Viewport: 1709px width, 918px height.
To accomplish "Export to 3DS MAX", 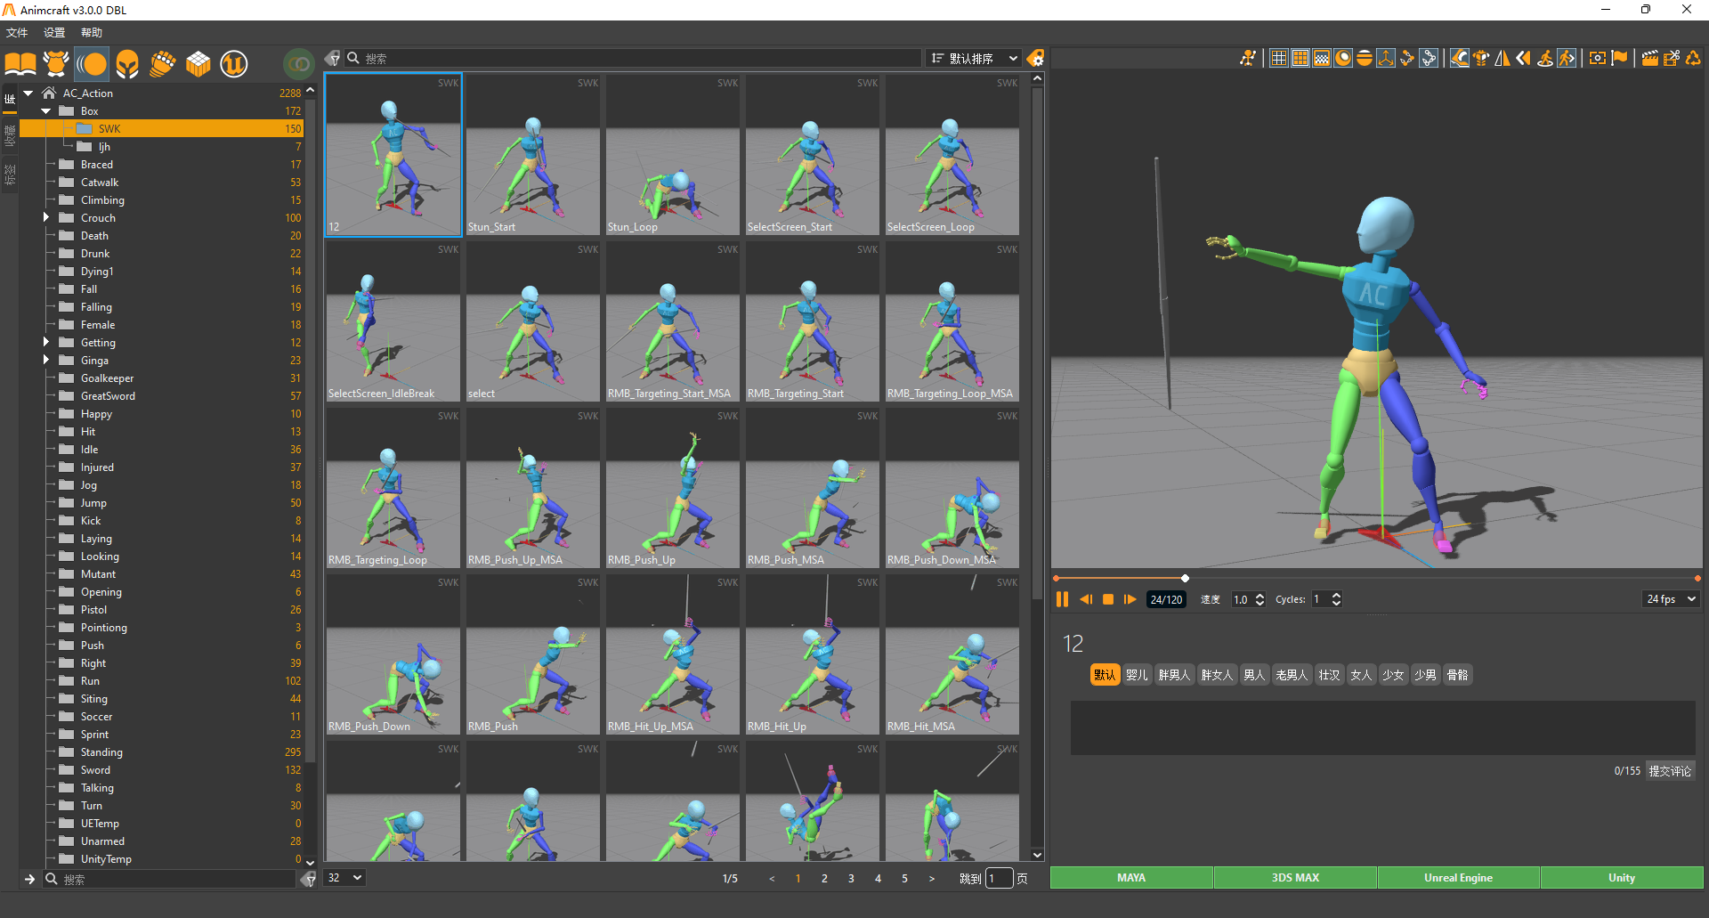I will coord(1295,878).
